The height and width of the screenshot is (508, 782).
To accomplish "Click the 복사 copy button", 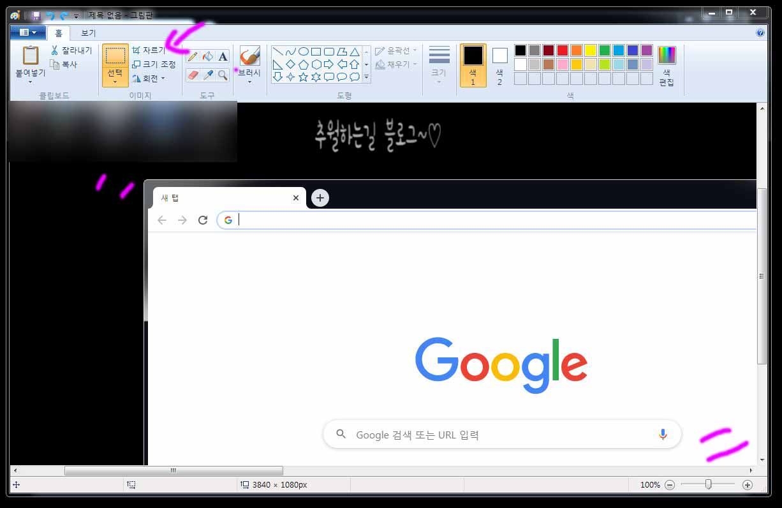I will 64,64.
